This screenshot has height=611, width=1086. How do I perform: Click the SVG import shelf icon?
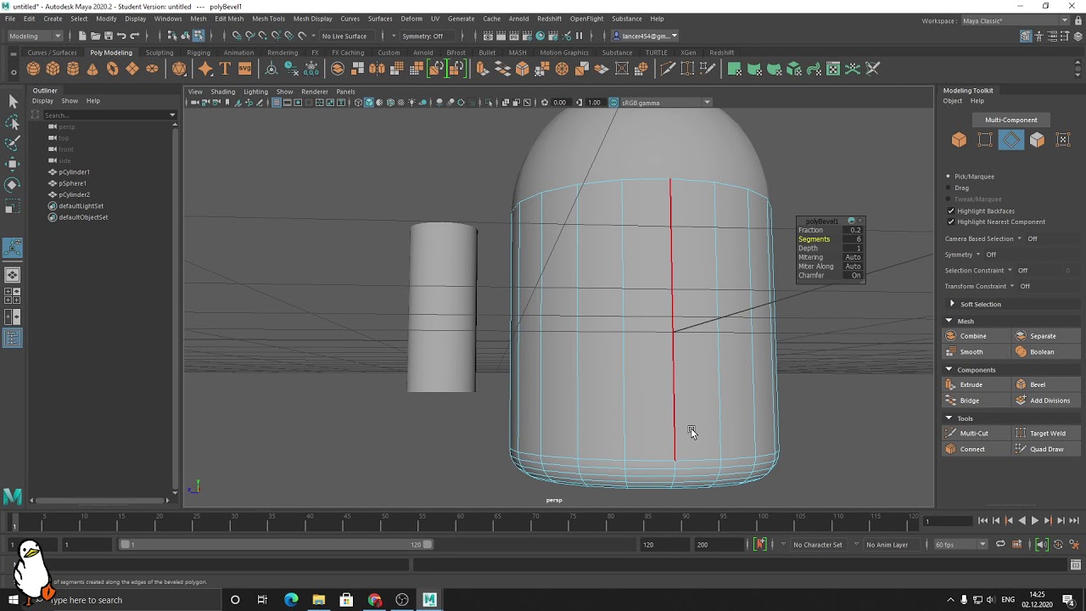[244, 69]
